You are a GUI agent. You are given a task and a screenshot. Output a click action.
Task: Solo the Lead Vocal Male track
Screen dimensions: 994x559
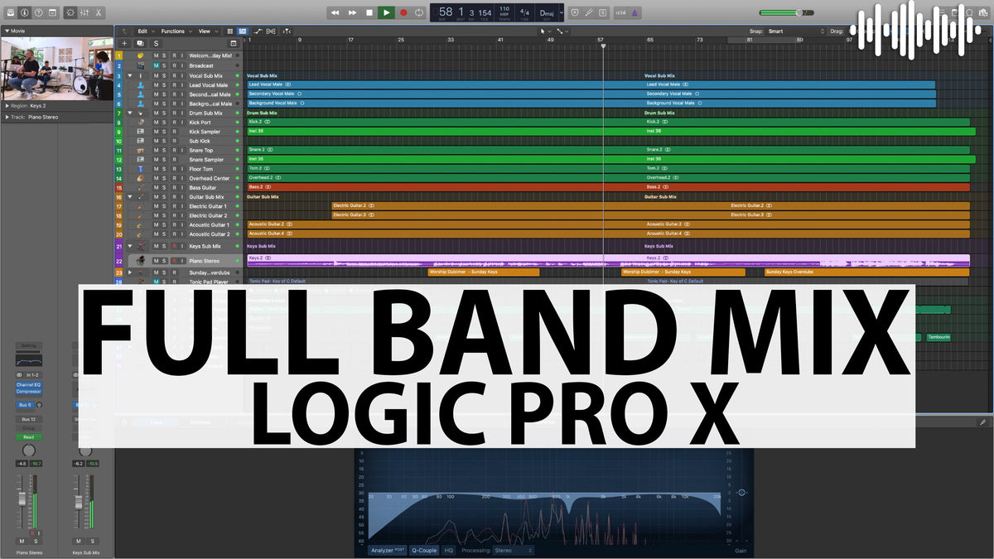pos(165,84)
